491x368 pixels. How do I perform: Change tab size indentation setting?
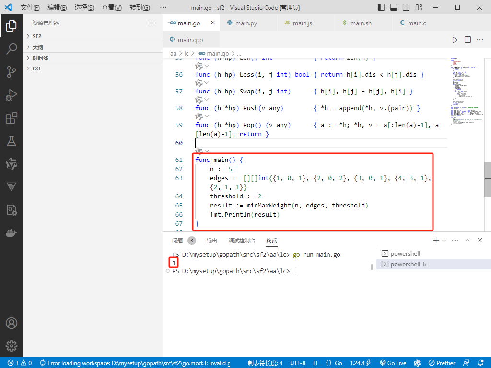[265, 363]
